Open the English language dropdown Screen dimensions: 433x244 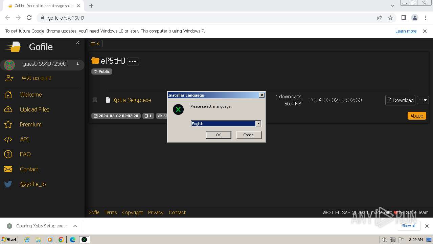258,124
